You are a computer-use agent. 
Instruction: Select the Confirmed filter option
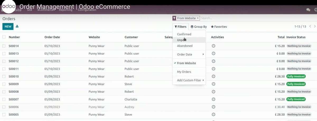pyautogui.click(x=184, y=34)
